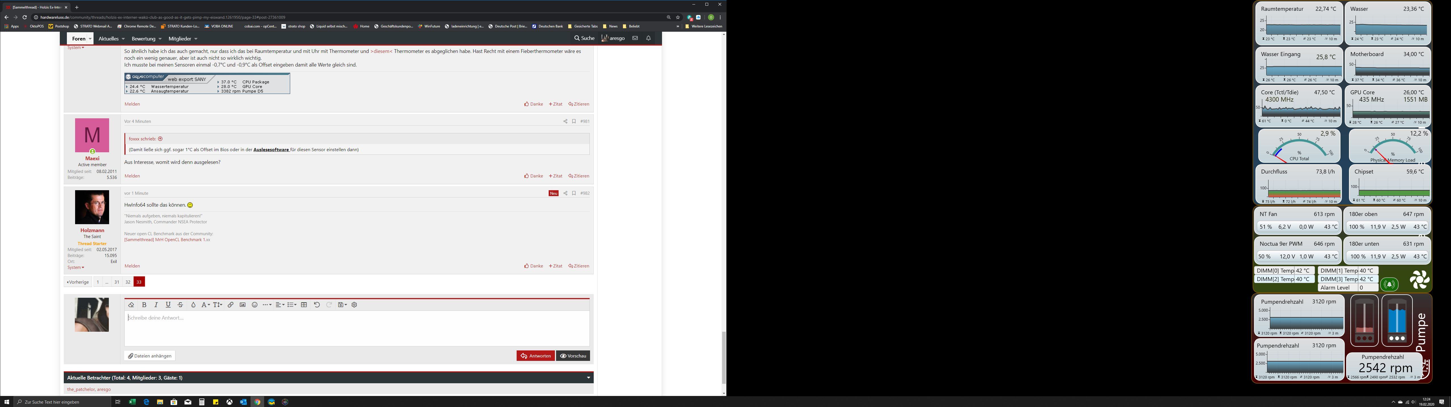Expand the Foren tab dropdown arrow

click(90, 39)
